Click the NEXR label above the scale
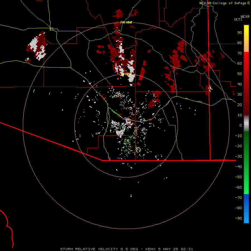 (x=245, y=17)
